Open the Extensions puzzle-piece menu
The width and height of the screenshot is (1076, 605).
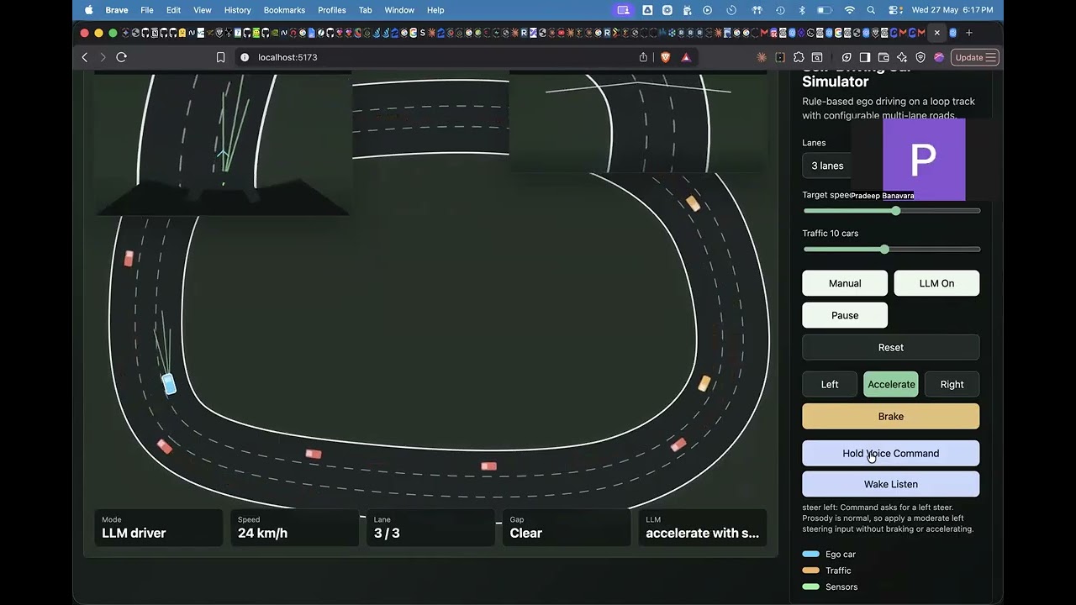(x=799, y=57)
